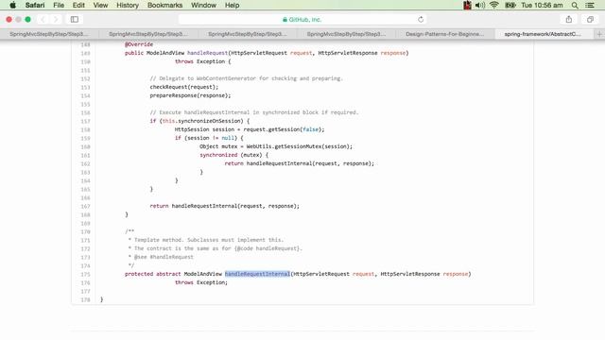This screenshot has height=340, width=605.
Task: Click line number 167
Action: (x=85, y=206)
